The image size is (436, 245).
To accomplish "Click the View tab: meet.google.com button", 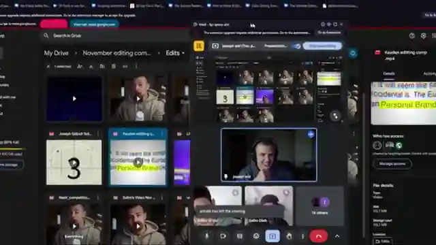I will pos(94,24).
